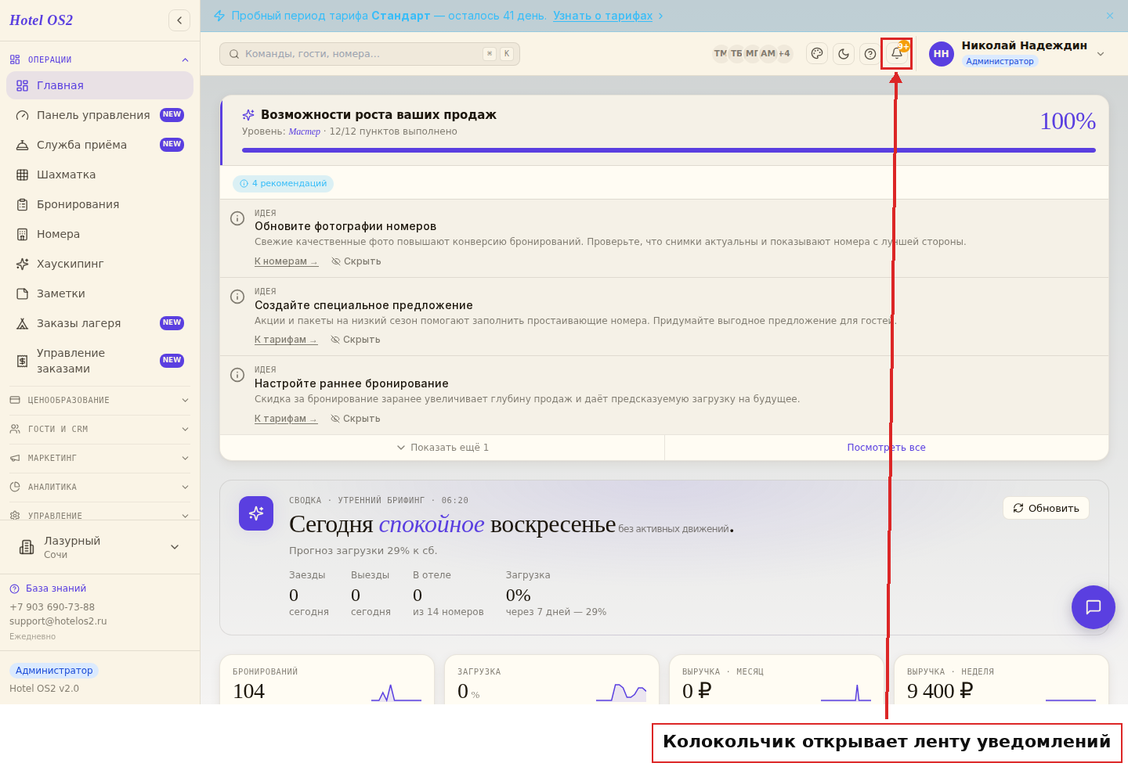Click the Администратор role badge in sidebar footer

(x=54, y=671)
